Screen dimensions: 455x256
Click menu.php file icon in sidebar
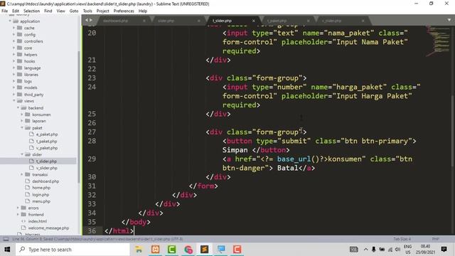[x=28, y=201]
